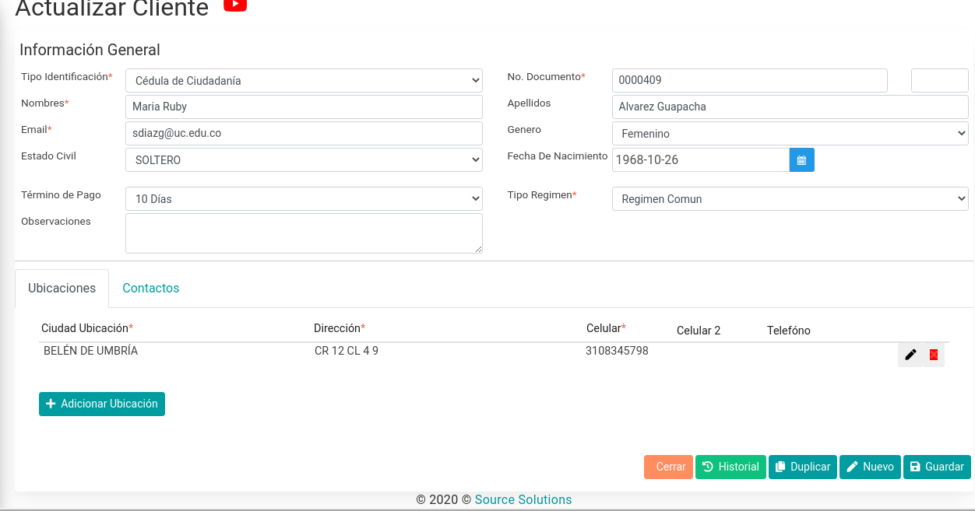Open the birth date calendar picker
Image resolution: width=975 pixels, height=511 pixels.
click(x=802, y=160)
